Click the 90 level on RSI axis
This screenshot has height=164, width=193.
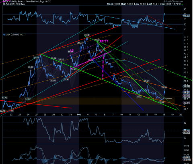[x=185, y=9]
